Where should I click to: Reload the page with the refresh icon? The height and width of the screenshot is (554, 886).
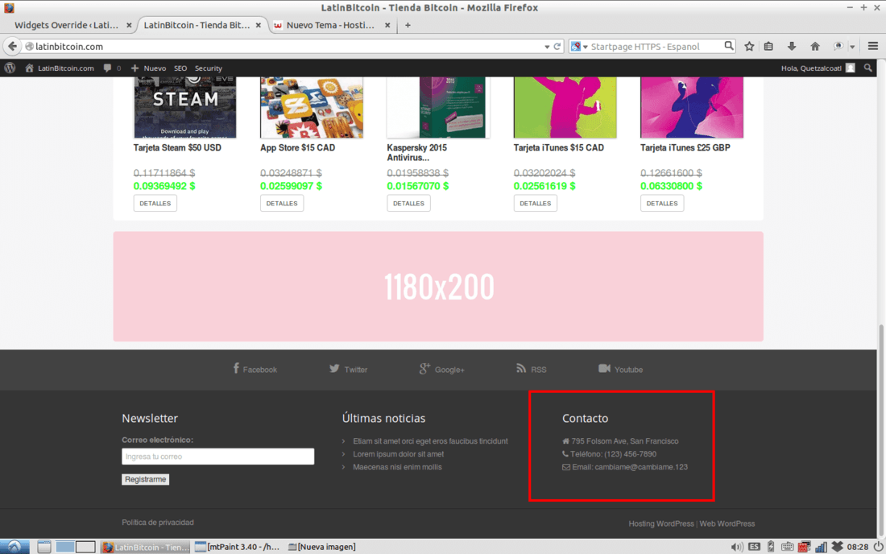coord(557,47)
